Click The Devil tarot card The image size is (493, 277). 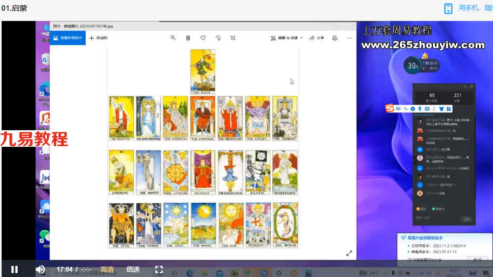(121, 225)
